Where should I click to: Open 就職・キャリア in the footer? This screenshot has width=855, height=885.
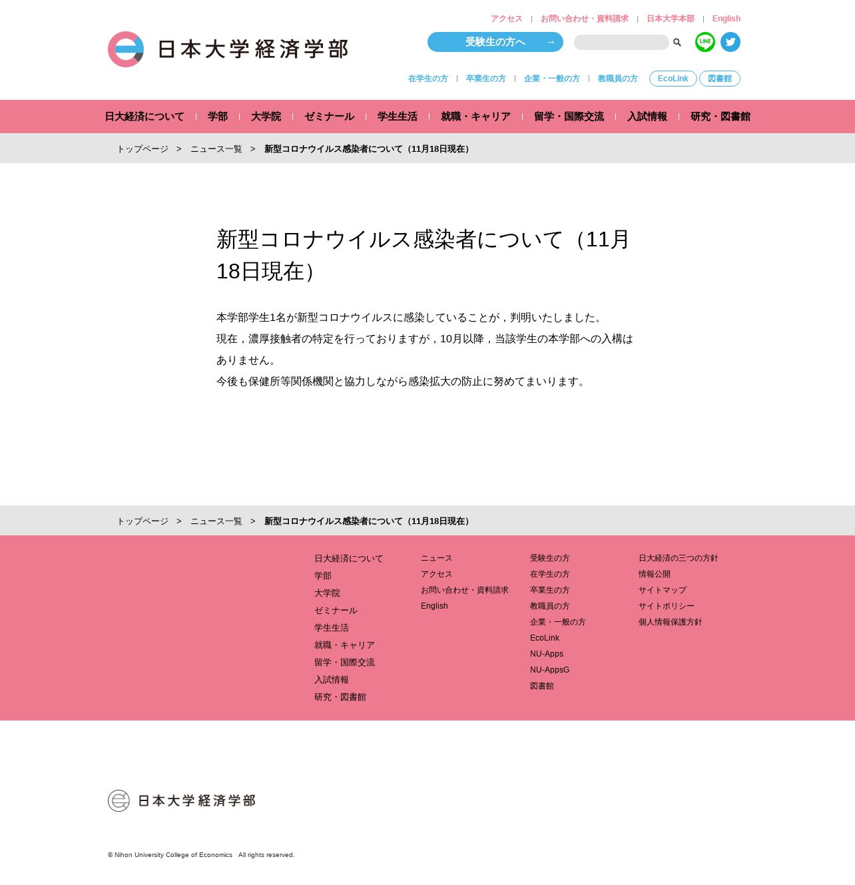tap(344, 645)
